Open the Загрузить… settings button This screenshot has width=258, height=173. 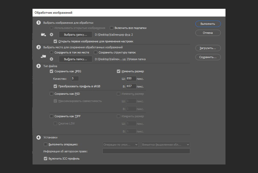click(x=208, y=48)
